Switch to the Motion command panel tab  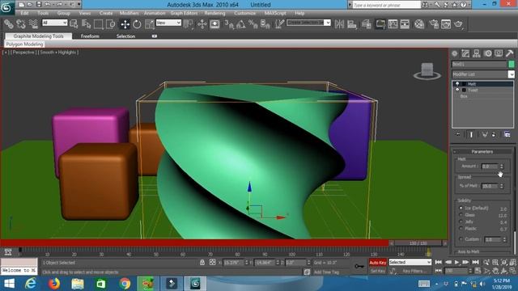[487, 53]
